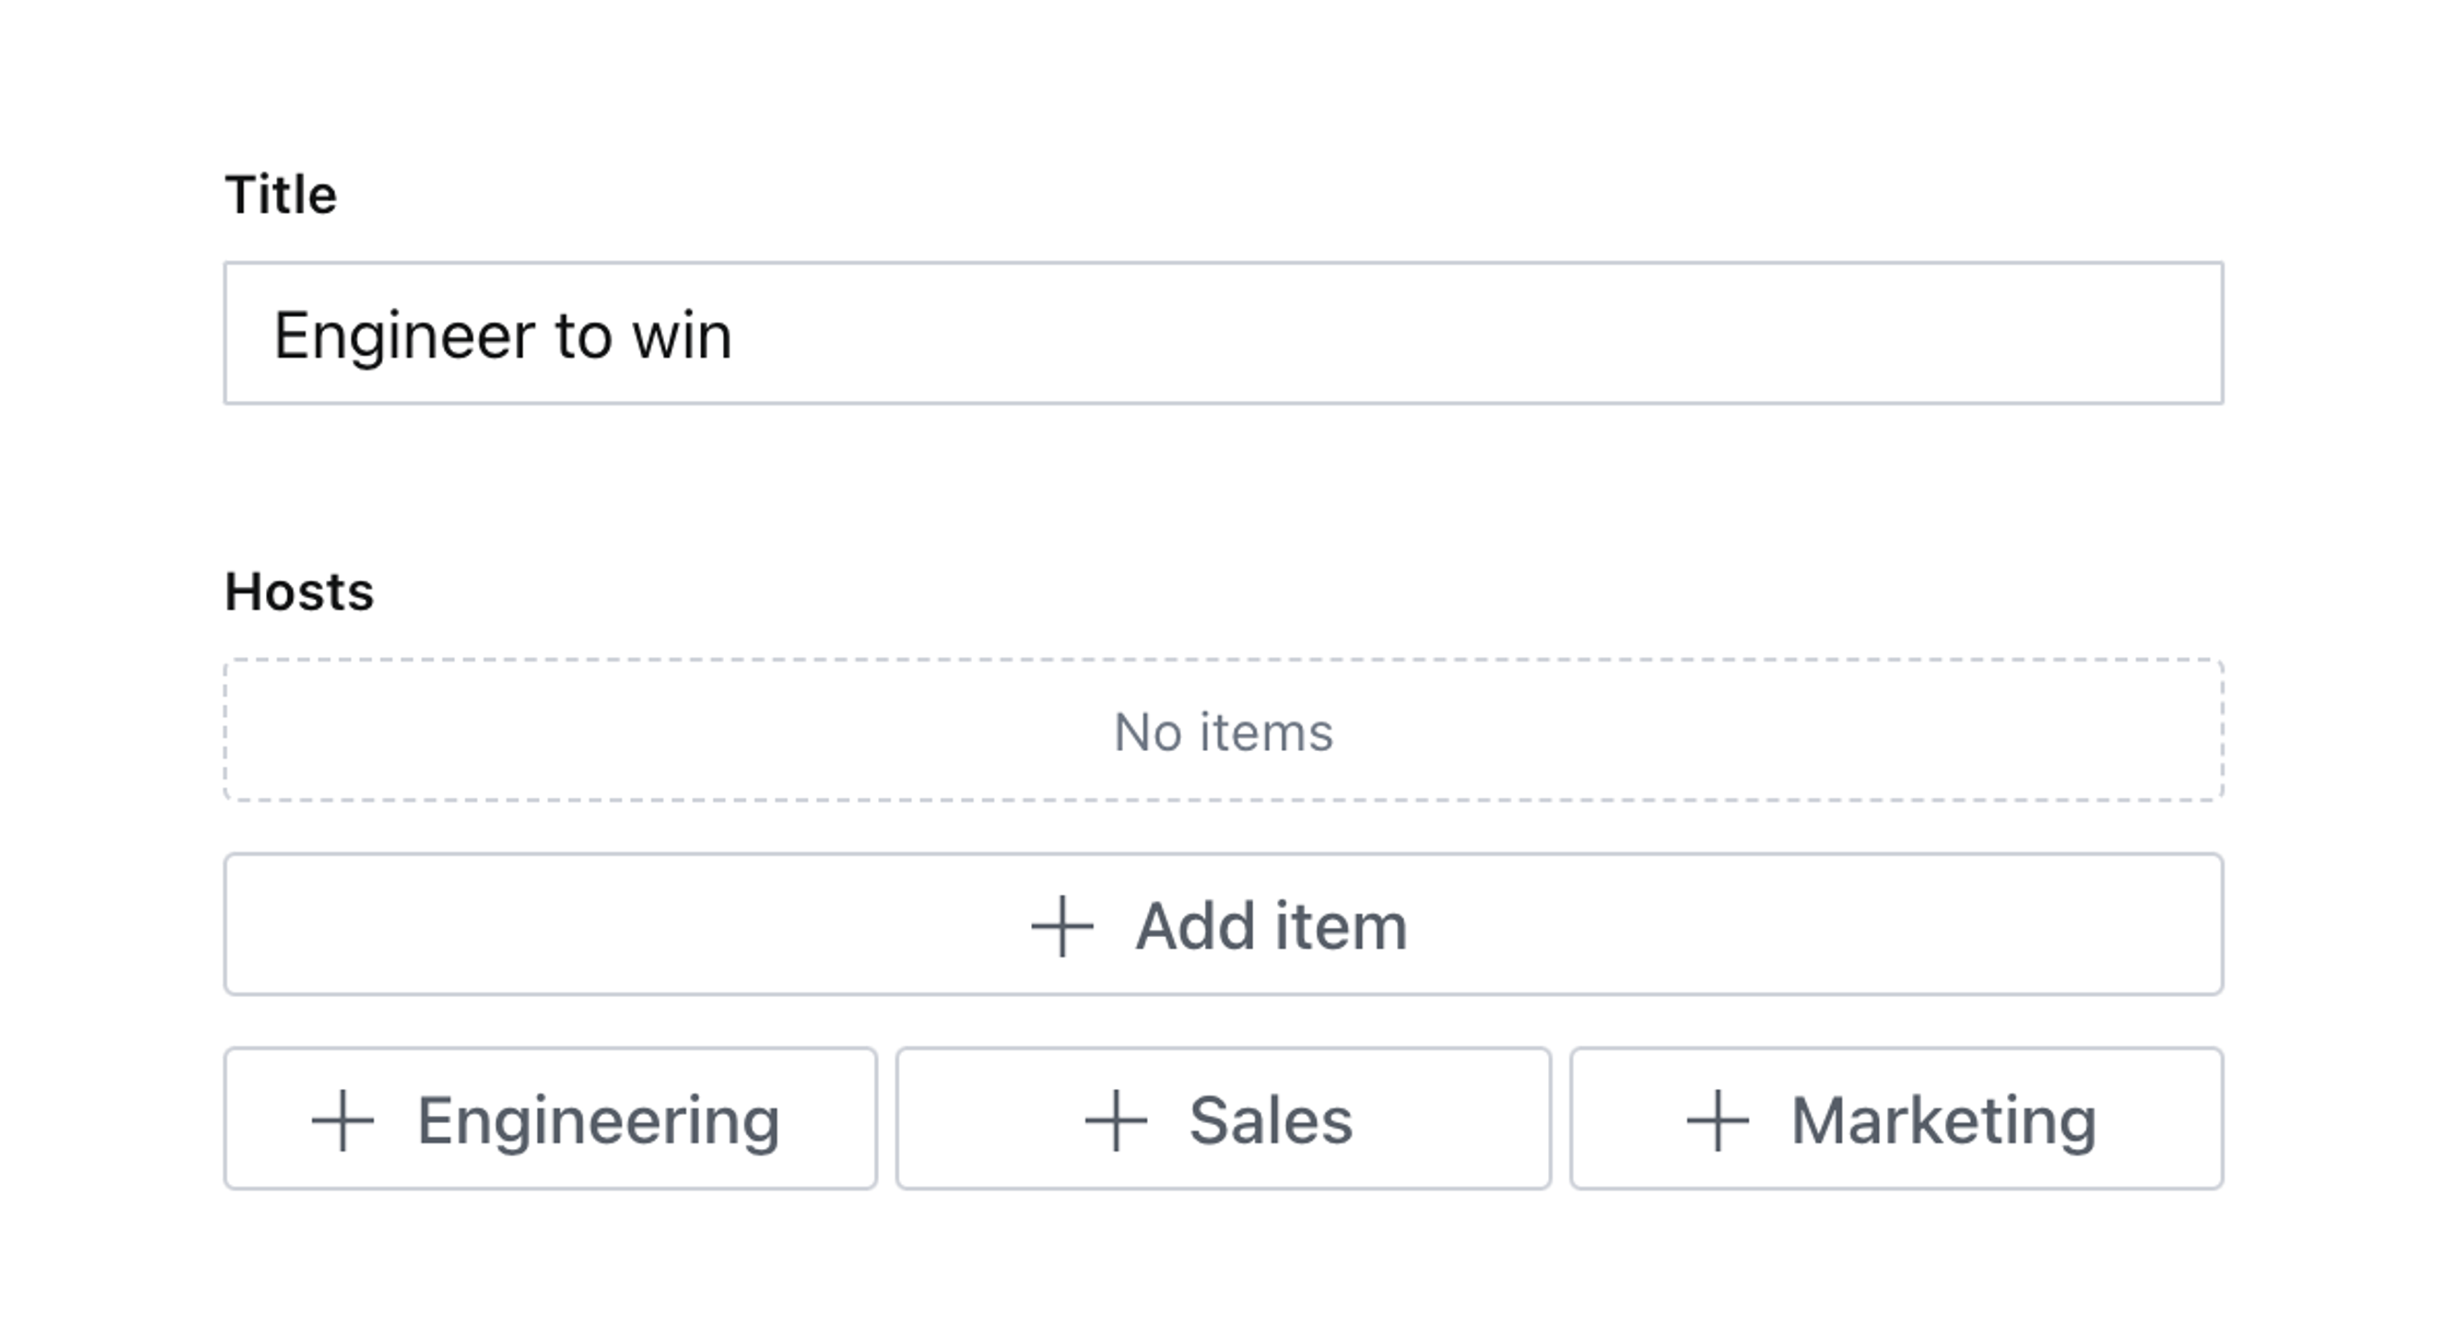The image size is (2448, 1331).
Task: Click the 'Add item' label text
Action: coord(1271,926)
